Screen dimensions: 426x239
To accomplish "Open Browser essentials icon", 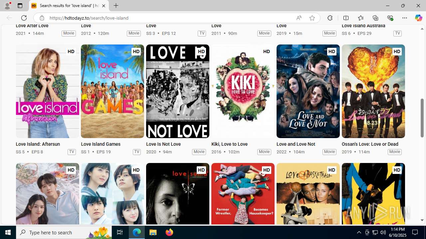I will pos(390,18).
